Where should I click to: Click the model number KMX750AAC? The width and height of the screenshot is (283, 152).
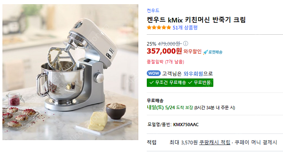click(x=186, y=124)
